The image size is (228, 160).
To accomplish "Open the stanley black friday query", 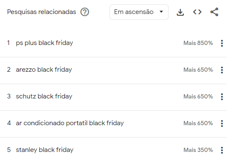I will click(45, 150).
